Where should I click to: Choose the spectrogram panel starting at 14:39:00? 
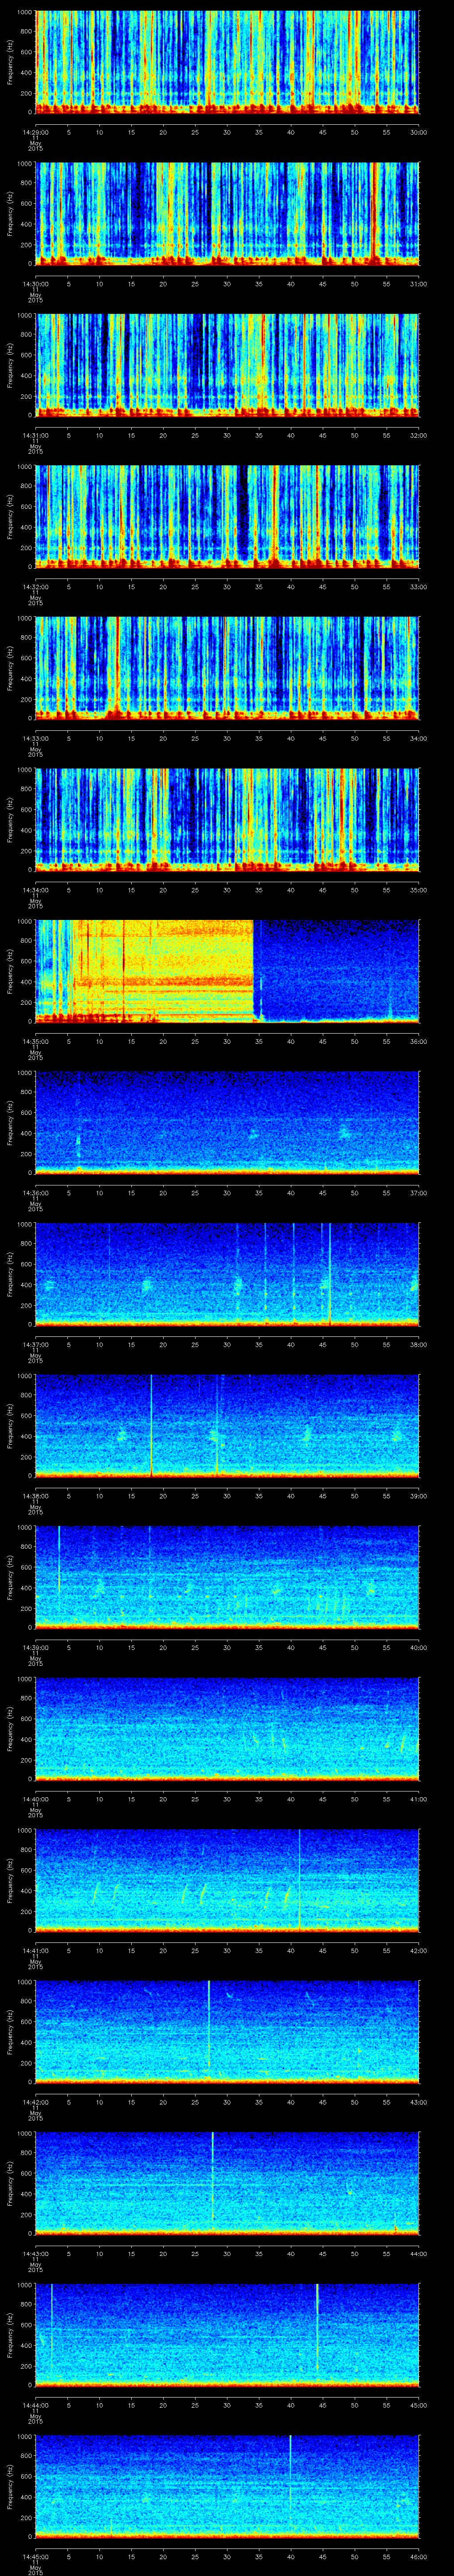point(227,1577)
